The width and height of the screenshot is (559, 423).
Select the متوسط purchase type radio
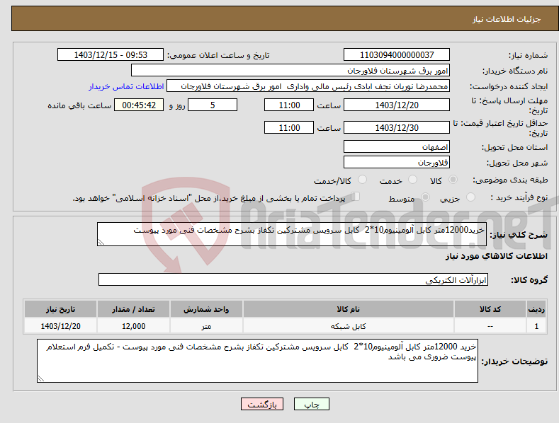coord(425,197)
